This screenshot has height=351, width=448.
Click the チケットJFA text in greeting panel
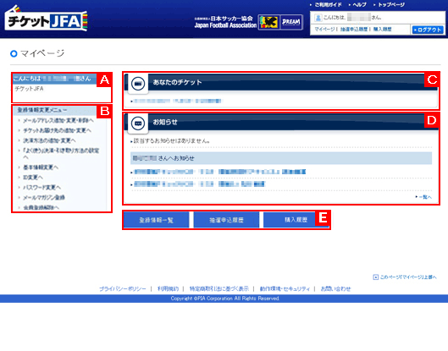pos(29,89)
